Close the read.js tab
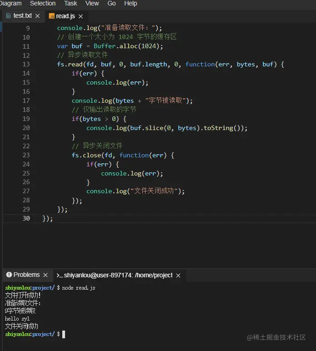 (81, 16)
